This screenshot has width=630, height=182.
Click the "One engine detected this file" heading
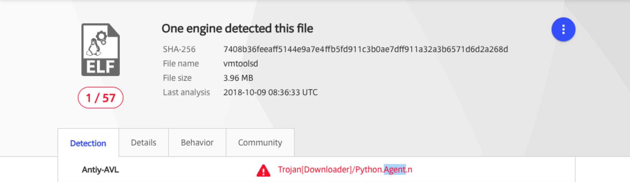[237, 28]
